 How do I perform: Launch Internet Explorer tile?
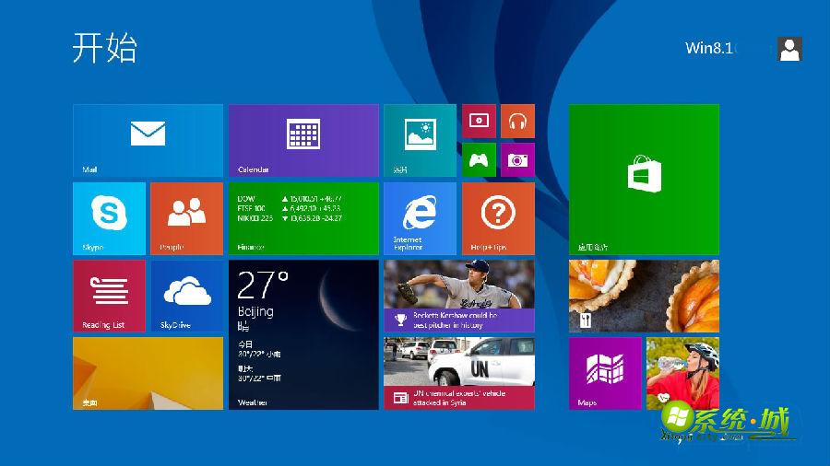click(x=420, y=219)
